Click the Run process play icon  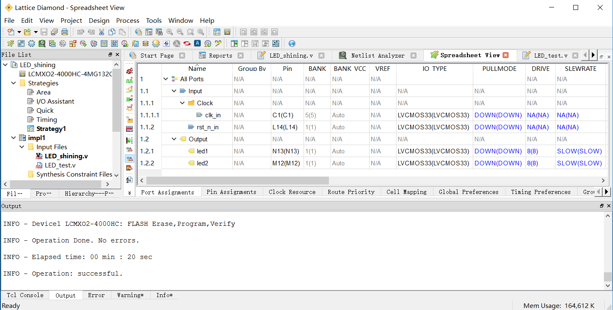tap(243, 32)
